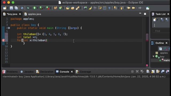This screenshot has height=96, width=171.
Task: Click the Open Task folder icon
Action: pos(72,8)
